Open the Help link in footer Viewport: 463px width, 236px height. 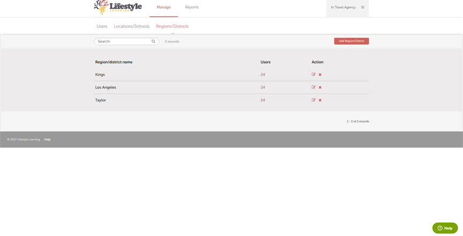point(47,140)
